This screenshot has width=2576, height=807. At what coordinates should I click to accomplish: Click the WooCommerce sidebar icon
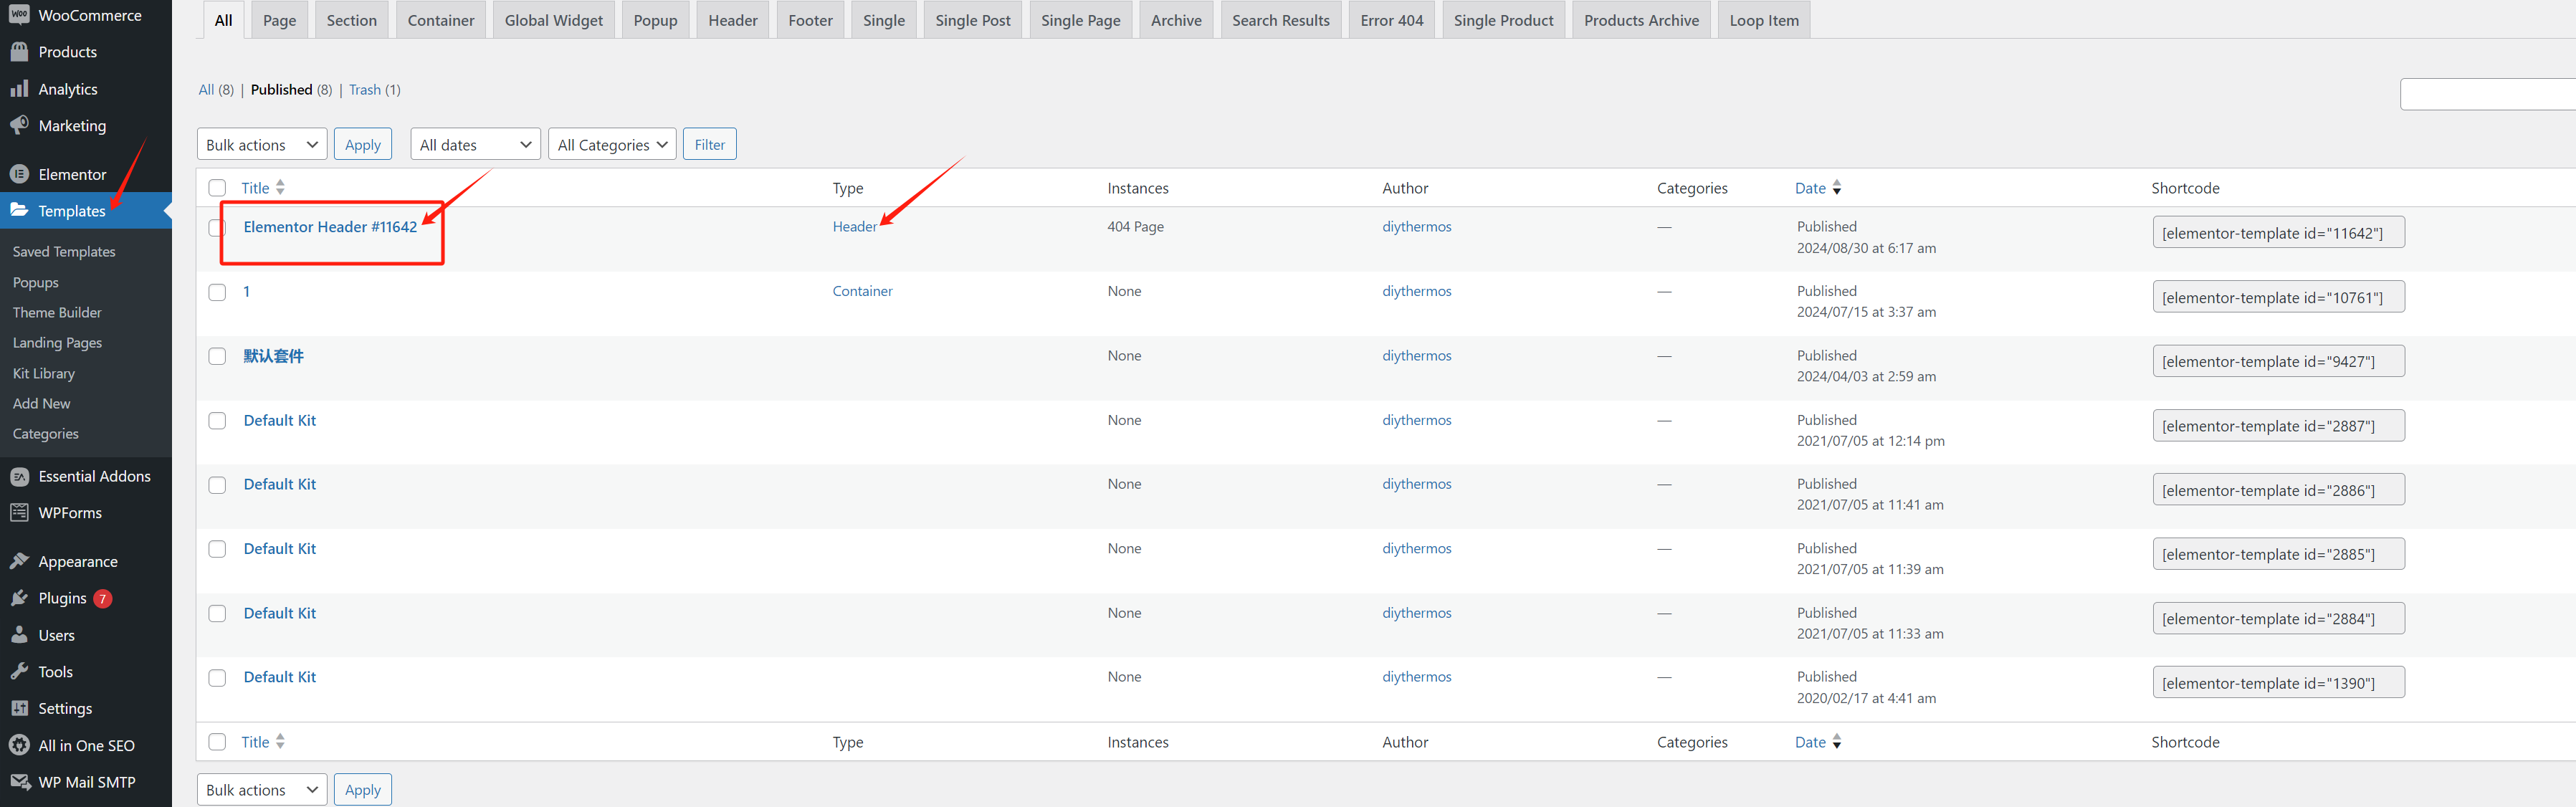coord(19,15)
